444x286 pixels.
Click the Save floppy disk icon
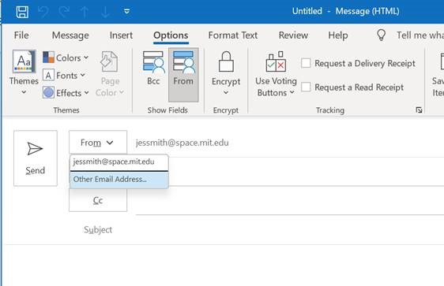click(22, 12)
